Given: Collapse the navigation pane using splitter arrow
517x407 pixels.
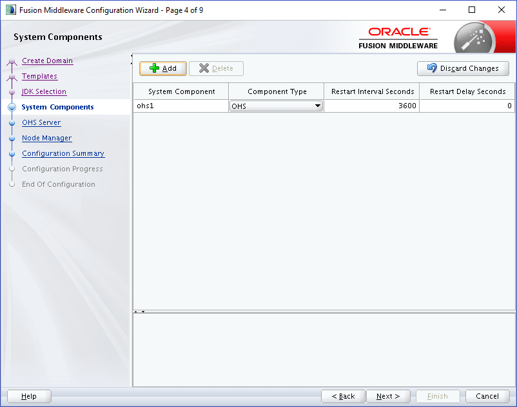Looking at the screenshot, I should pos(132,55).
